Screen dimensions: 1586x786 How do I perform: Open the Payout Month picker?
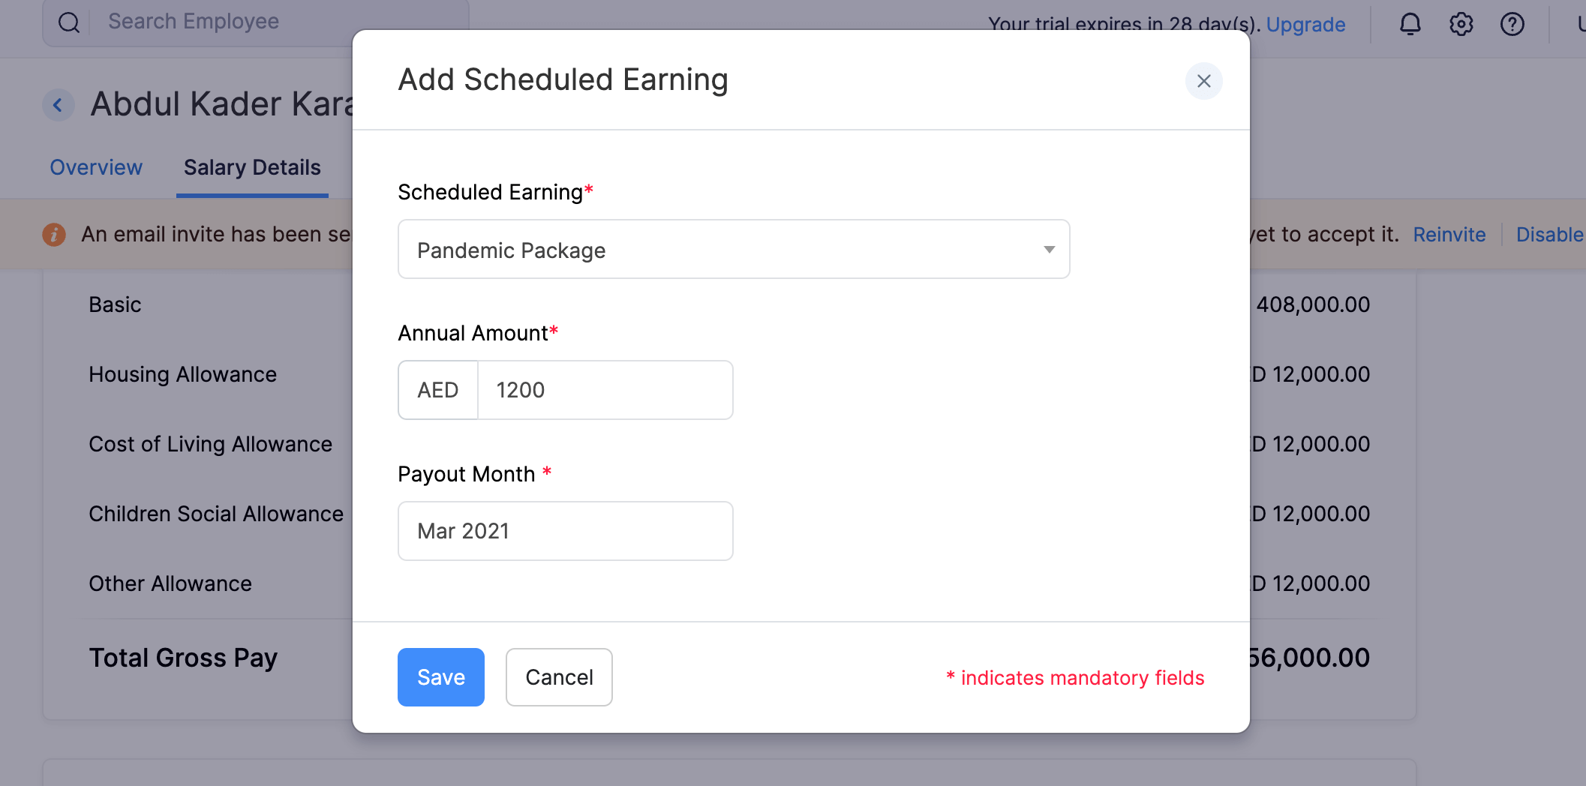[565, 530]
